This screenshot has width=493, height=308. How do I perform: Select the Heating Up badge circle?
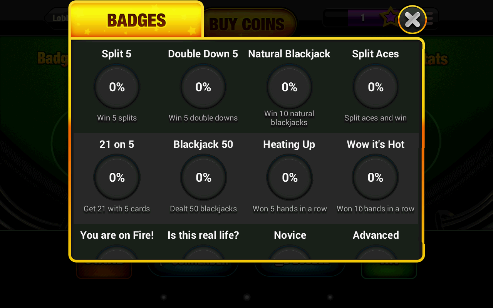click(x=290, y=177)
